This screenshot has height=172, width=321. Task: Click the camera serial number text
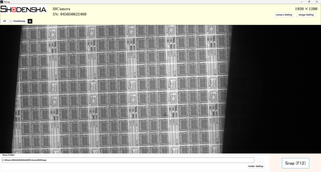point(70,14)
